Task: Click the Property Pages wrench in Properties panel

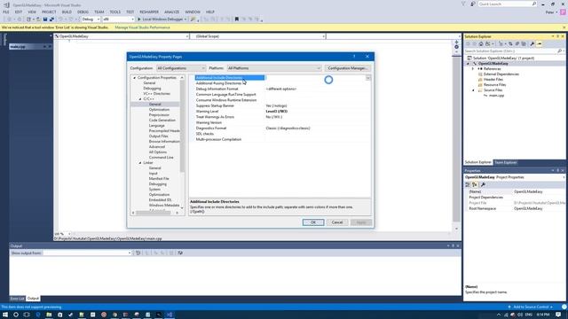Action: coord(483,184)
